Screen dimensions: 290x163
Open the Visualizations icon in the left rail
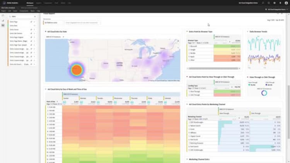tap(3, 21)
